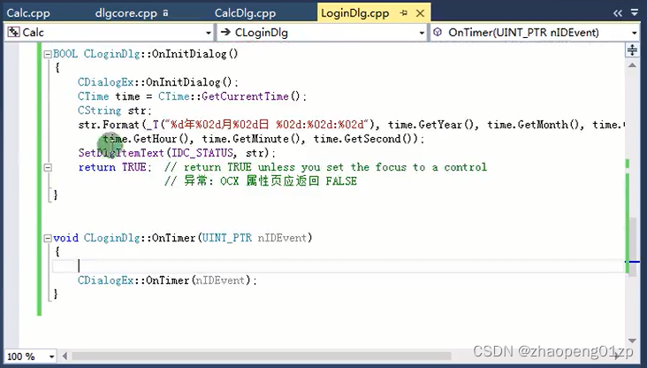This screenshot has width=647, height=368.
Task: Click the editor split window handle
Action: pos(632,50)
